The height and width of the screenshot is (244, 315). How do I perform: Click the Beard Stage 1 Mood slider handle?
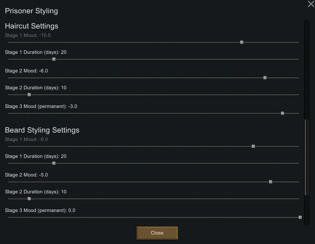(253, 146)
